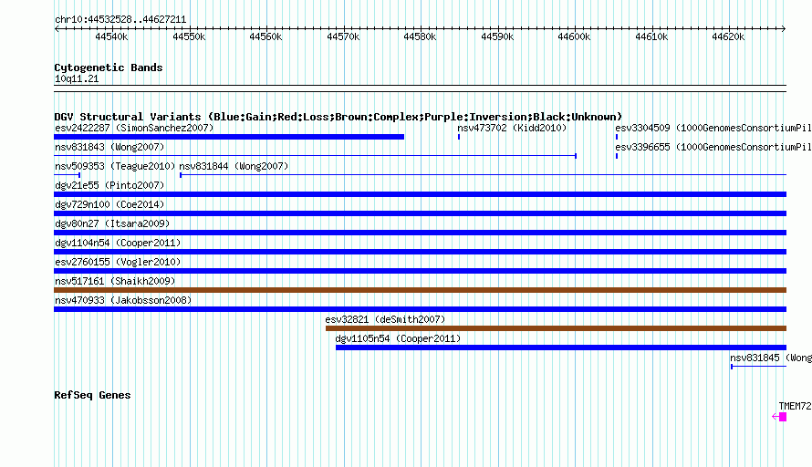Click the dgv1105n54 (Cooper2011) variant bar
This screenshot has width=812, height=467.
(x=561, y=348)
